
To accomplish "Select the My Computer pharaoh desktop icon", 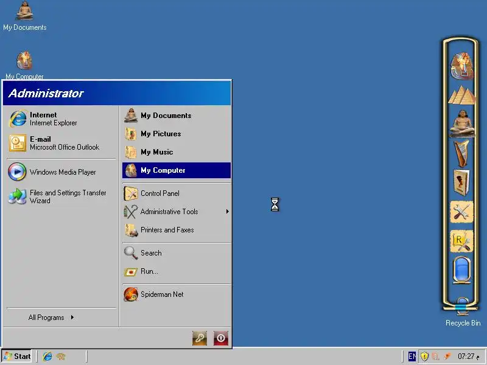I will (x=24, y=65).
